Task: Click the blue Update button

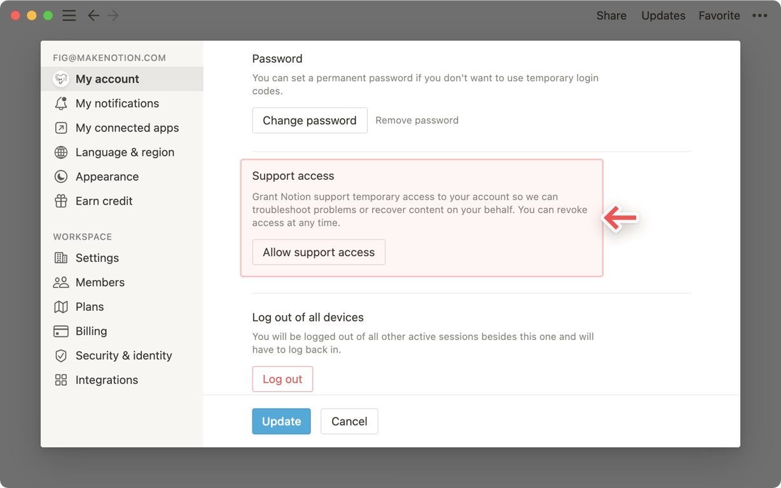Action: 281,421
